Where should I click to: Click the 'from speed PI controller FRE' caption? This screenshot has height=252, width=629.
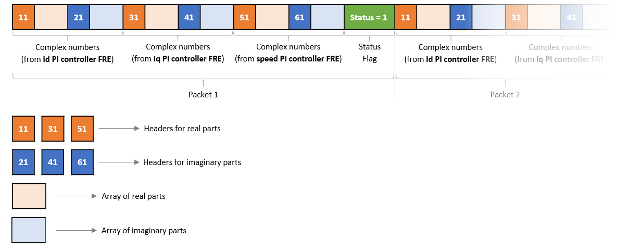(288, 59)
